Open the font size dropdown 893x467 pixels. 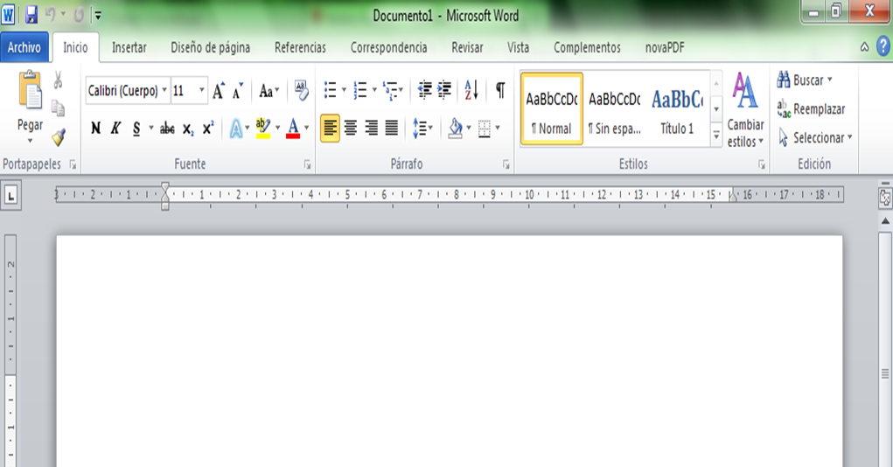coord(203,90)
